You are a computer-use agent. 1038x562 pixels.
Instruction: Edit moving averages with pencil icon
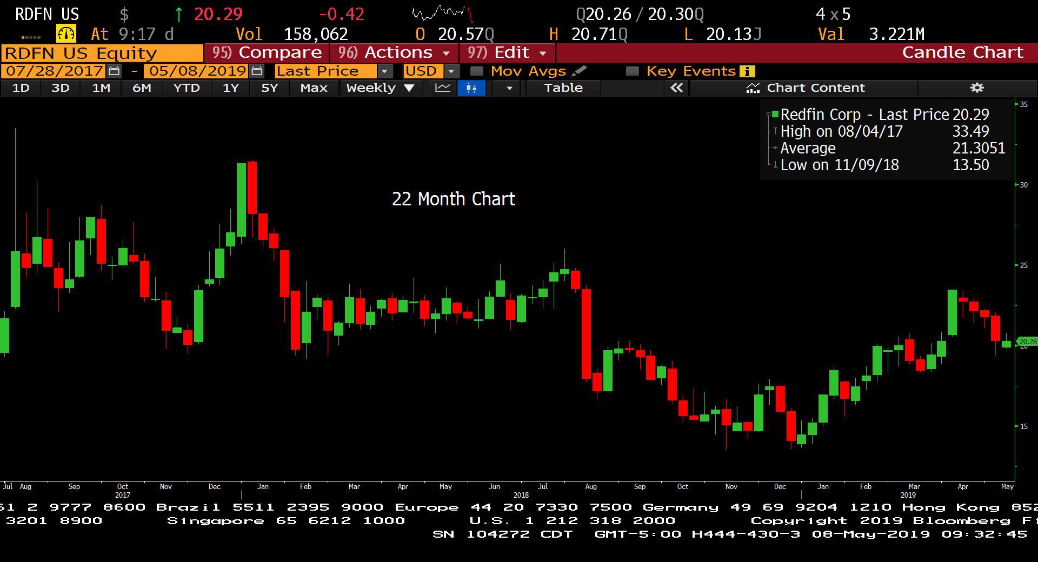[x=579, y=71]
